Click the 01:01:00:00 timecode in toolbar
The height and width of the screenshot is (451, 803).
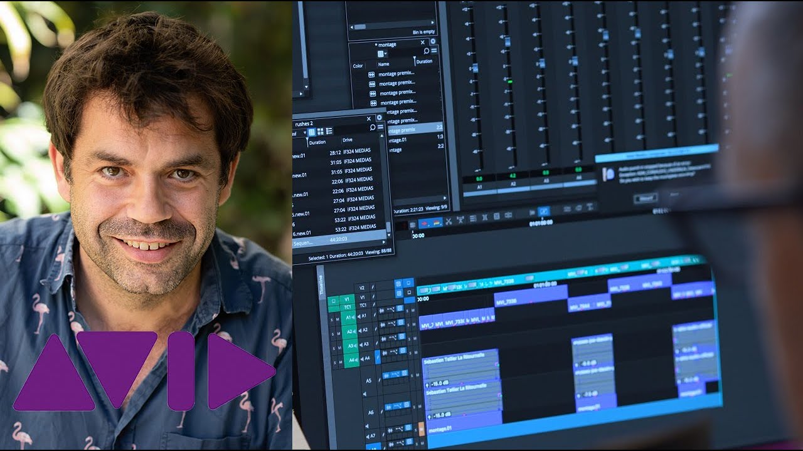click(x=541, y=222)
